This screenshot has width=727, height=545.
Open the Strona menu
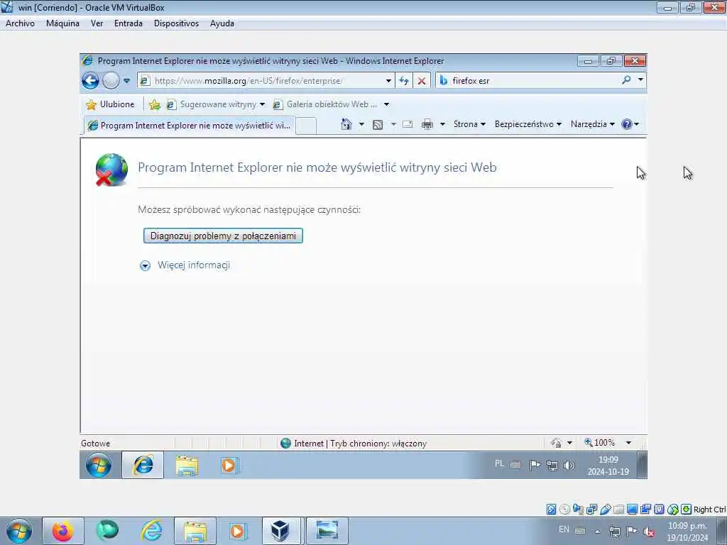coord(469,124)
